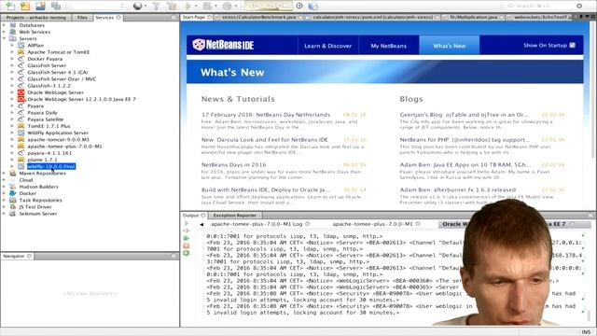This screenshot has width=597, height=336.
Task: Click the Profile Project toolbar icon
Action: [227, 6]
